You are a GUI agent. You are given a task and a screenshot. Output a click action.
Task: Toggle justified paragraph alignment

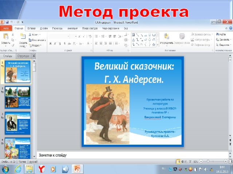(110, 43)
